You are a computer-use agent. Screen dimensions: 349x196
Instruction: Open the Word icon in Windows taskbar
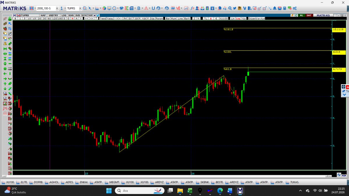point(230,191)
